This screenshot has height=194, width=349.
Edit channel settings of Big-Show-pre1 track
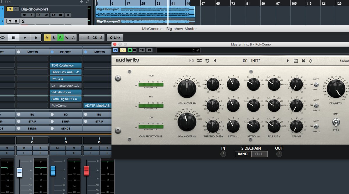coord(39,15)
